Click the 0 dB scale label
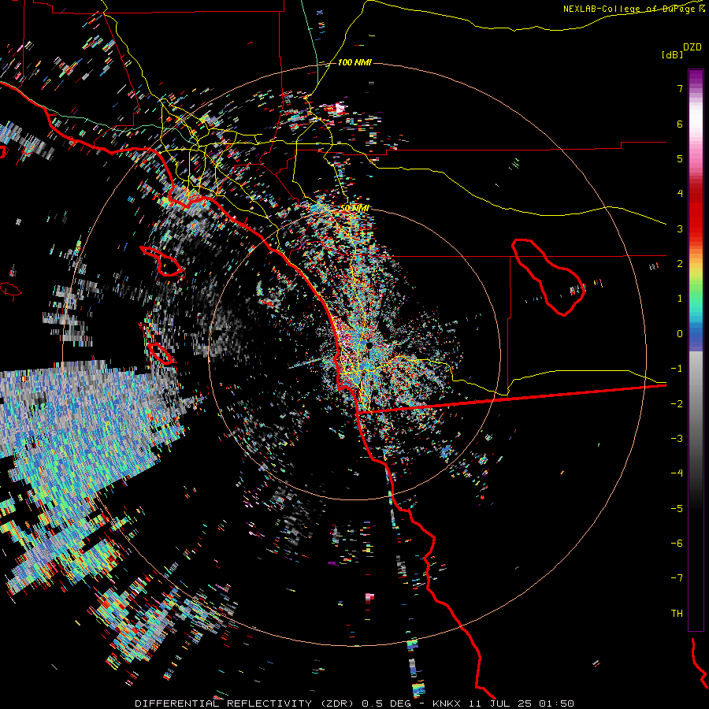Image resolution: width=709 pixels, height=709 pixels. point(680,334)
